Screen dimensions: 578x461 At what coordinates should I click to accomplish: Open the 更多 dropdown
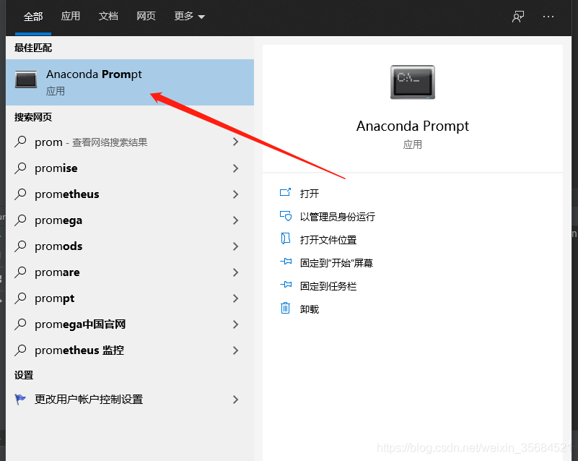click(189, 16)
